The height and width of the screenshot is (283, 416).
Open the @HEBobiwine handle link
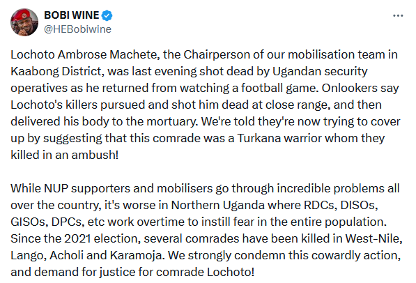point(77,29)
